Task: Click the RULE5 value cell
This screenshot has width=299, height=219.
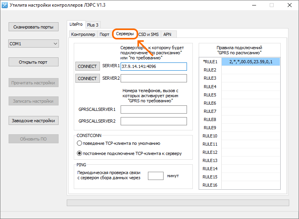Action: (x=251, y=94)
